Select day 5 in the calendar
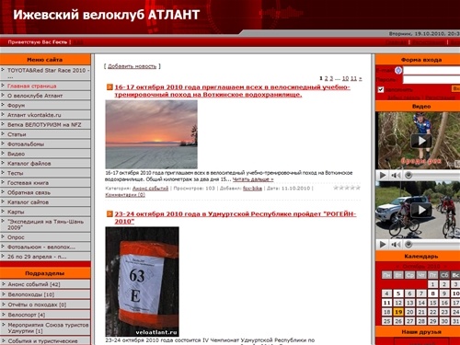The width and height of the screenshot is (460, 345). [x=398, y=293]
